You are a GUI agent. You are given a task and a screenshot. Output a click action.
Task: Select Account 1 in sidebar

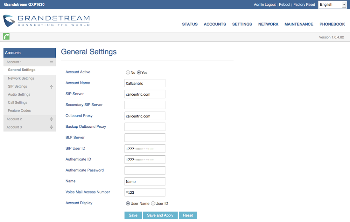click(14, 62)
